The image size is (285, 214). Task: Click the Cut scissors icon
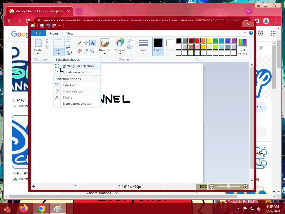pos(47,41)
